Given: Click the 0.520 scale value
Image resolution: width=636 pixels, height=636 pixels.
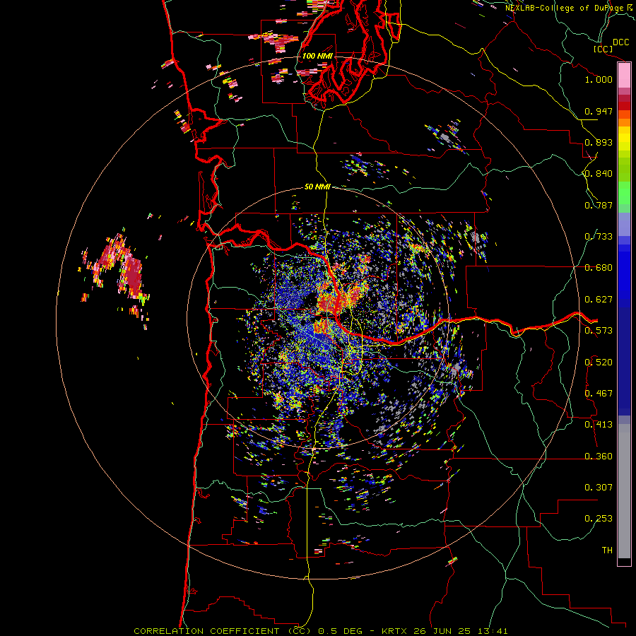Looking at the screenshot, I should coord(599,363).
